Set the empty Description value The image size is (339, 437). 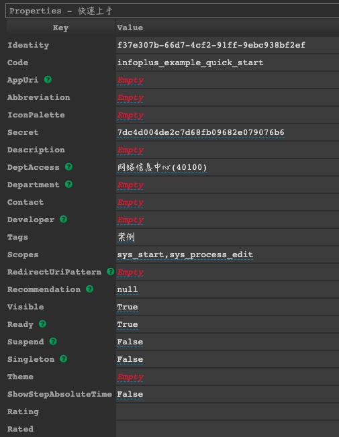point(130,150)
